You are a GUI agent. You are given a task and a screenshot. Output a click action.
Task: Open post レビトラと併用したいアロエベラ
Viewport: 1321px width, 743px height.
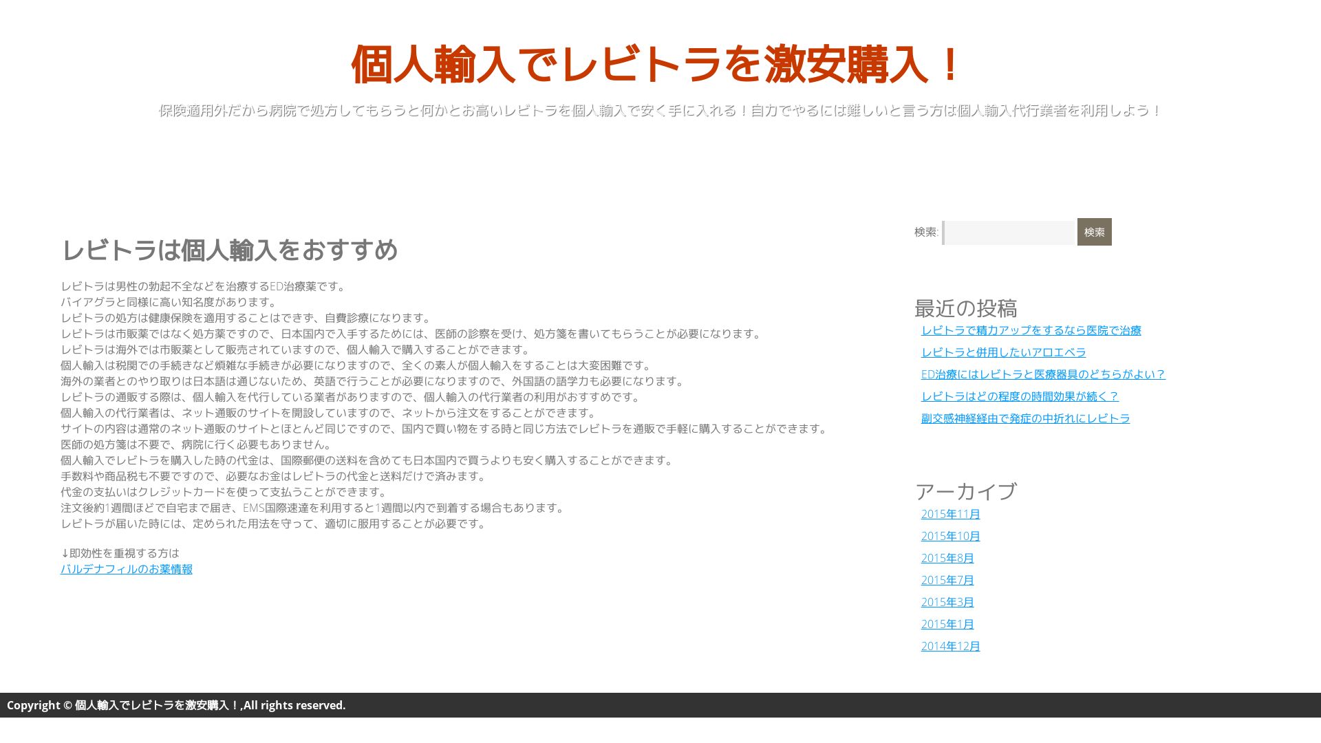[1003, 352]
